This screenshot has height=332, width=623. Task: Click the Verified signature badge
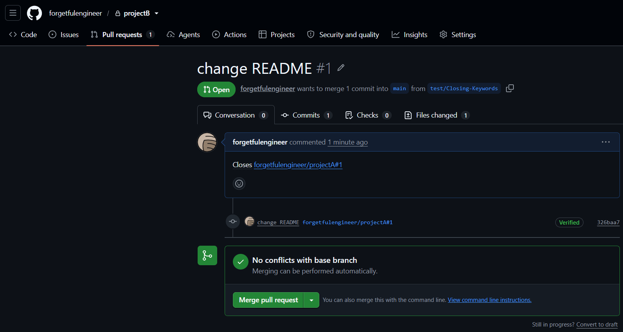coord(569,222)
